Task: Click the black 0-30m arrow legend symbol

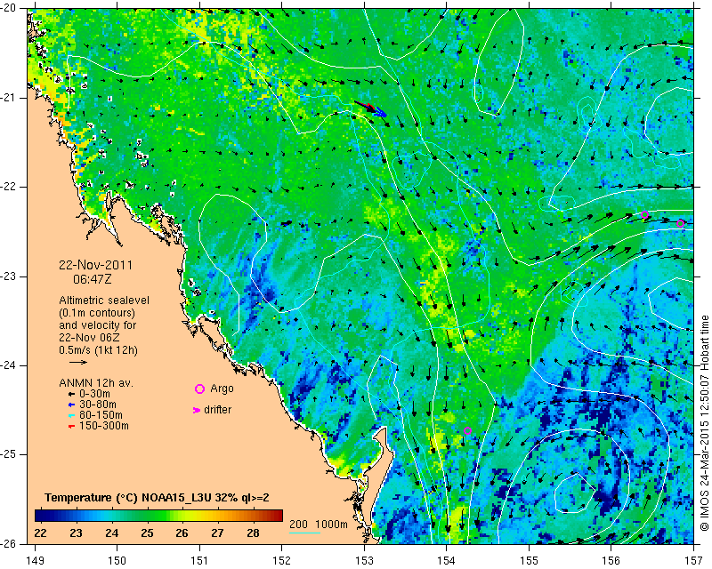Action: 71,394
